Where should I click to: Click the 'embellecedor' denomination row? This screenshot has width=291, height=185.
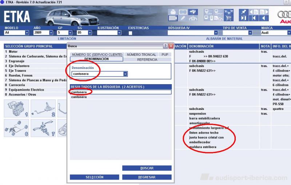pos(200,142)
